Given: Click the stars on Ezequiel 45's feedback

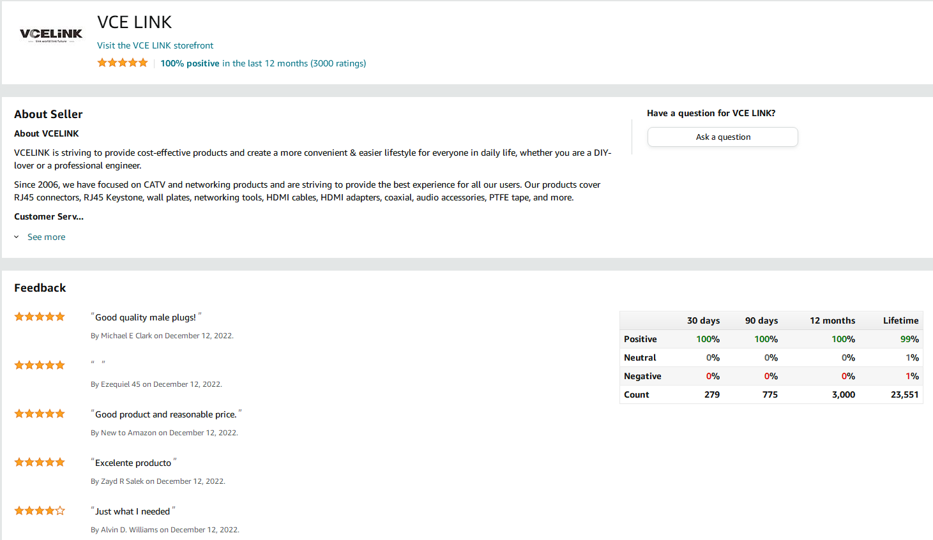Looking at the screenshot, I should [x=40, y=365].
